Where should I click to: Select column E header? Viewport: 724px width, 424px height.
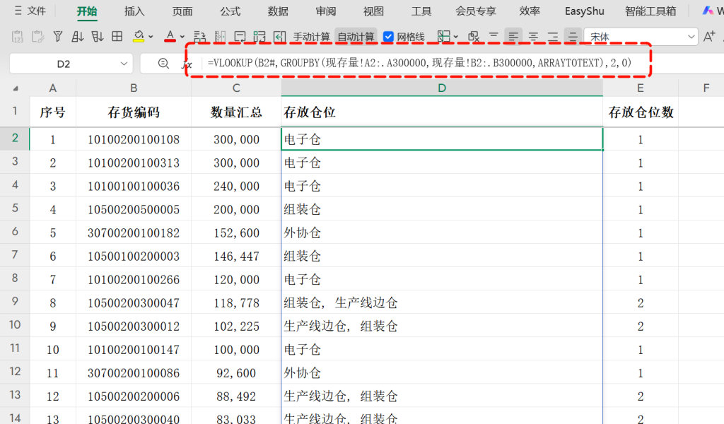641,88
